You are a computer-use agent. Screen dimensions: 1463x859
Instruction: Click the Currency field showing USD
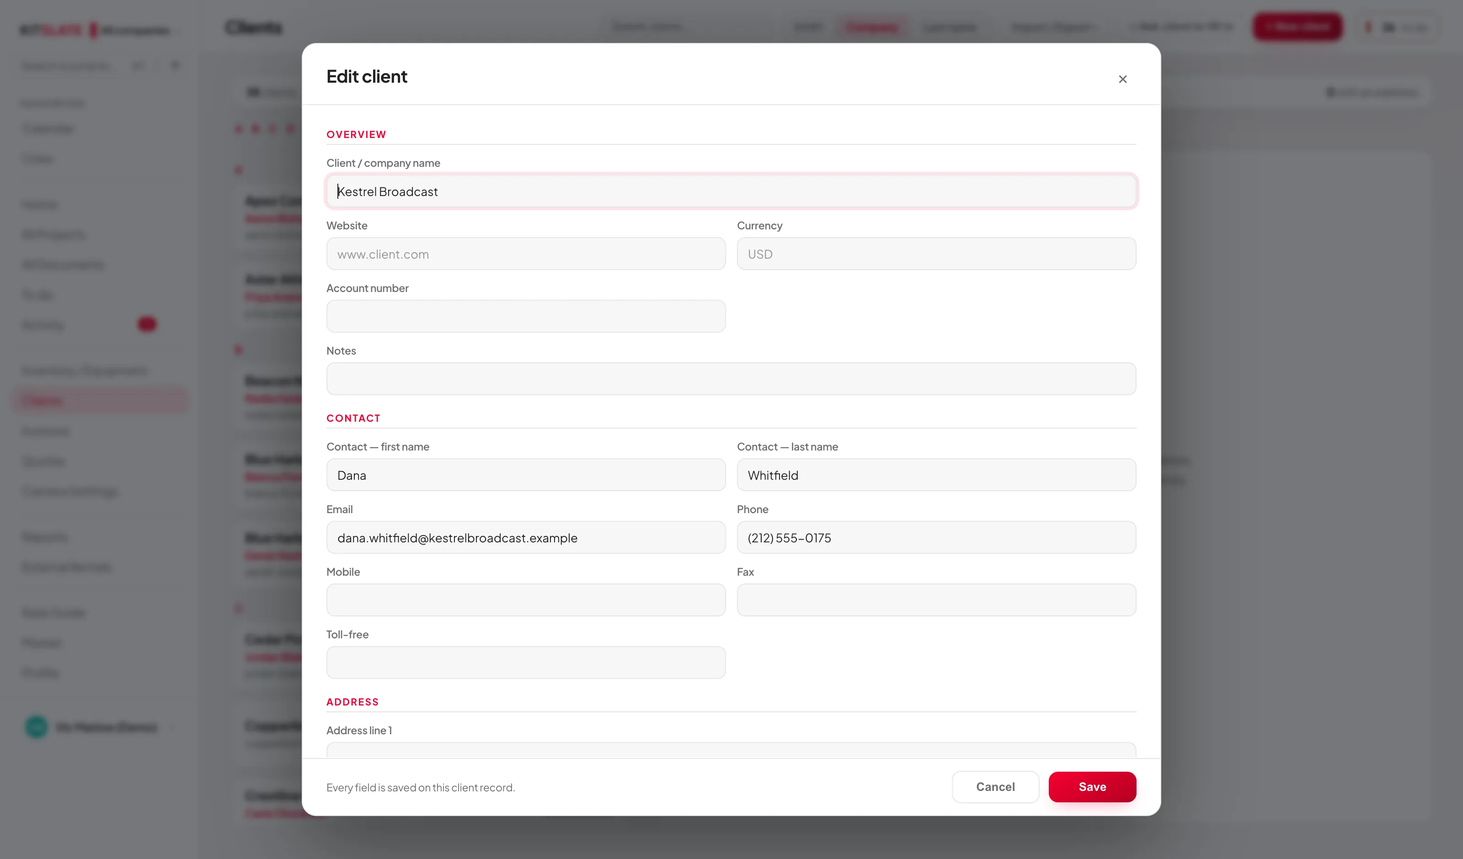(x=936, y=254)
